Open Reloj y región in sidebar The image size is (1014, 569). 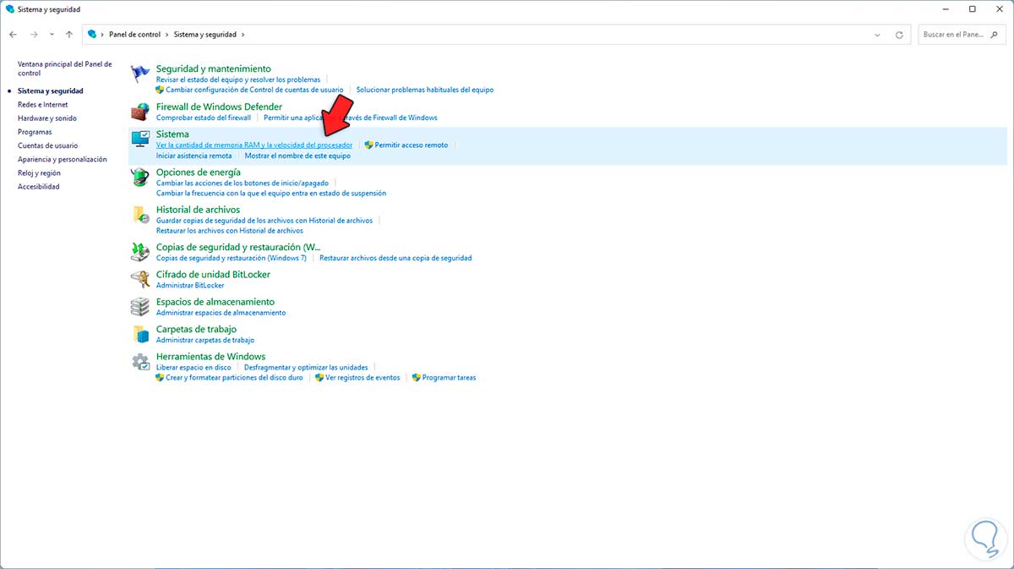[x=39, y=173]
